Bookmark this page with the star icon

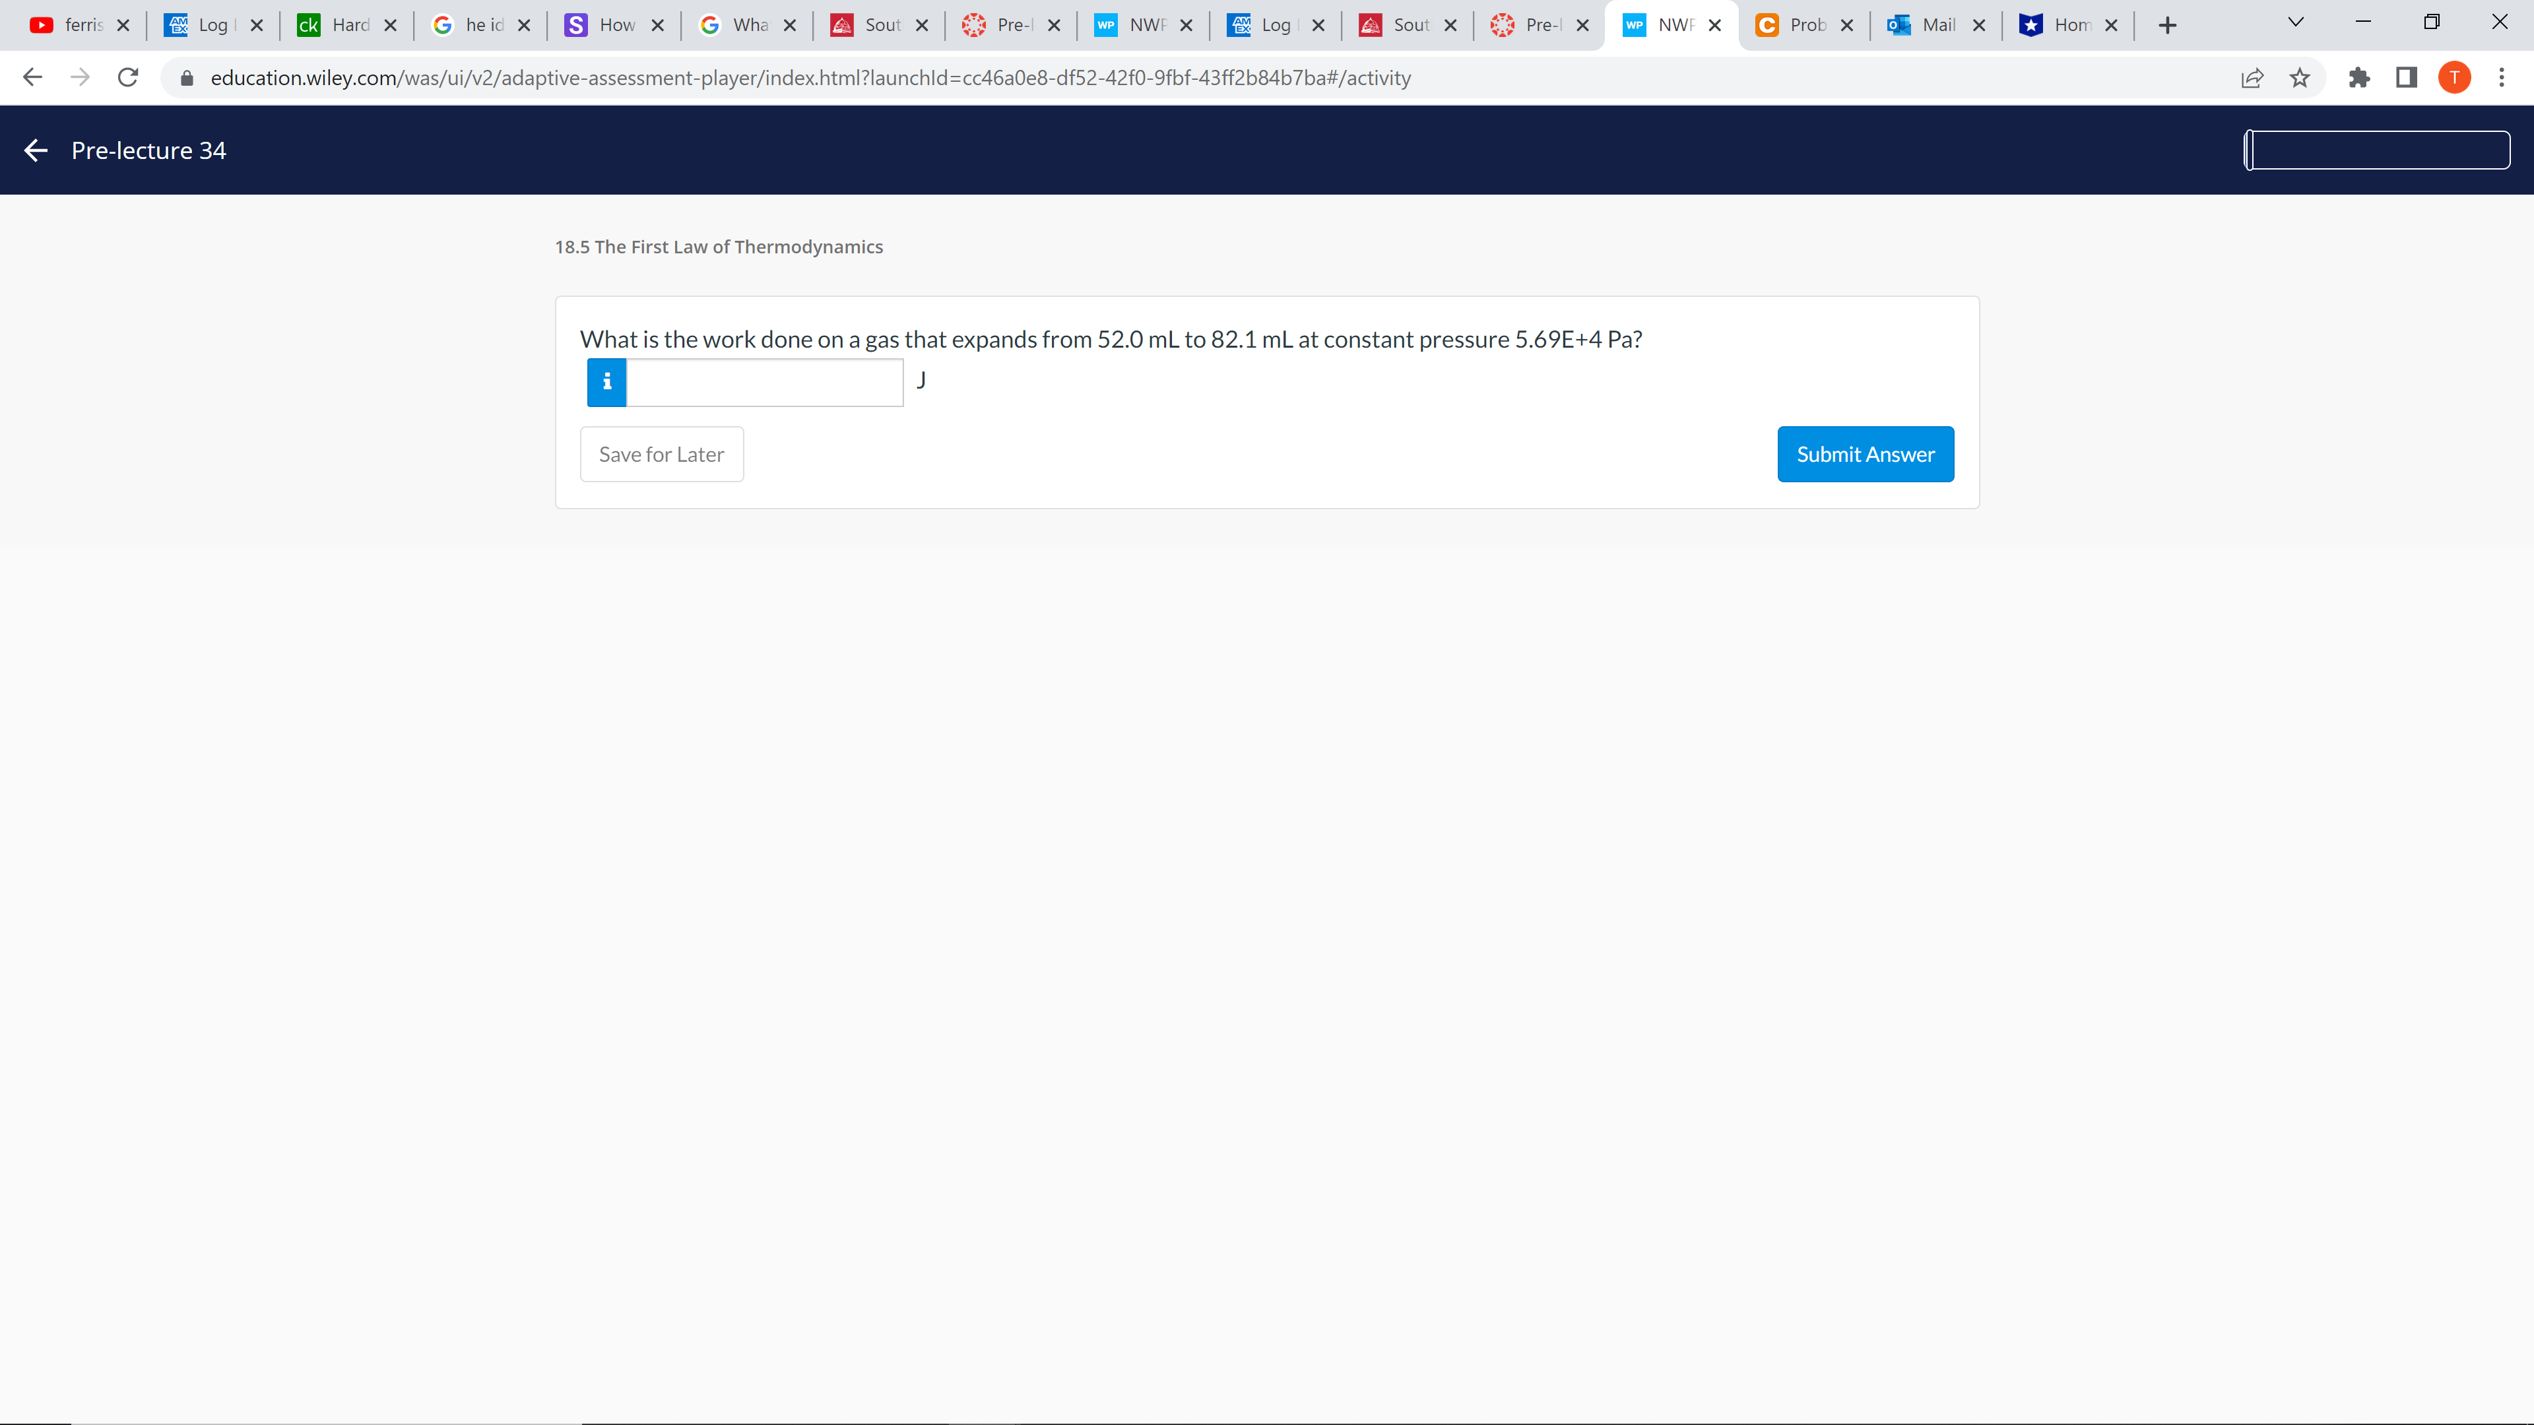point(2299,78)
